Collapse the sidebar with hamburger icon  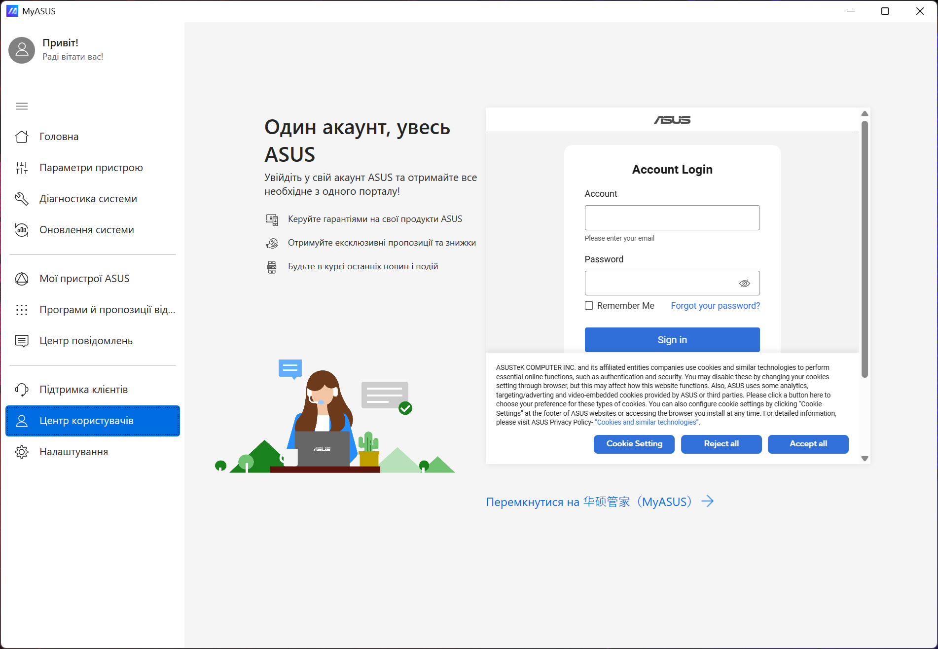tap(22, 106)
